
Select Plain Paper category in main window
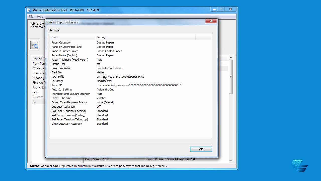point(39,64)
